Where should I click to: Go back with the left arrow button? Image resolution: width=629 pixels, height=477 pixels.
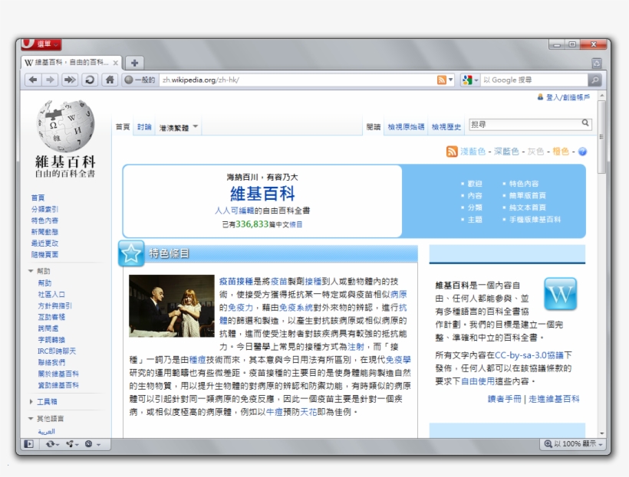coord(33,80)
